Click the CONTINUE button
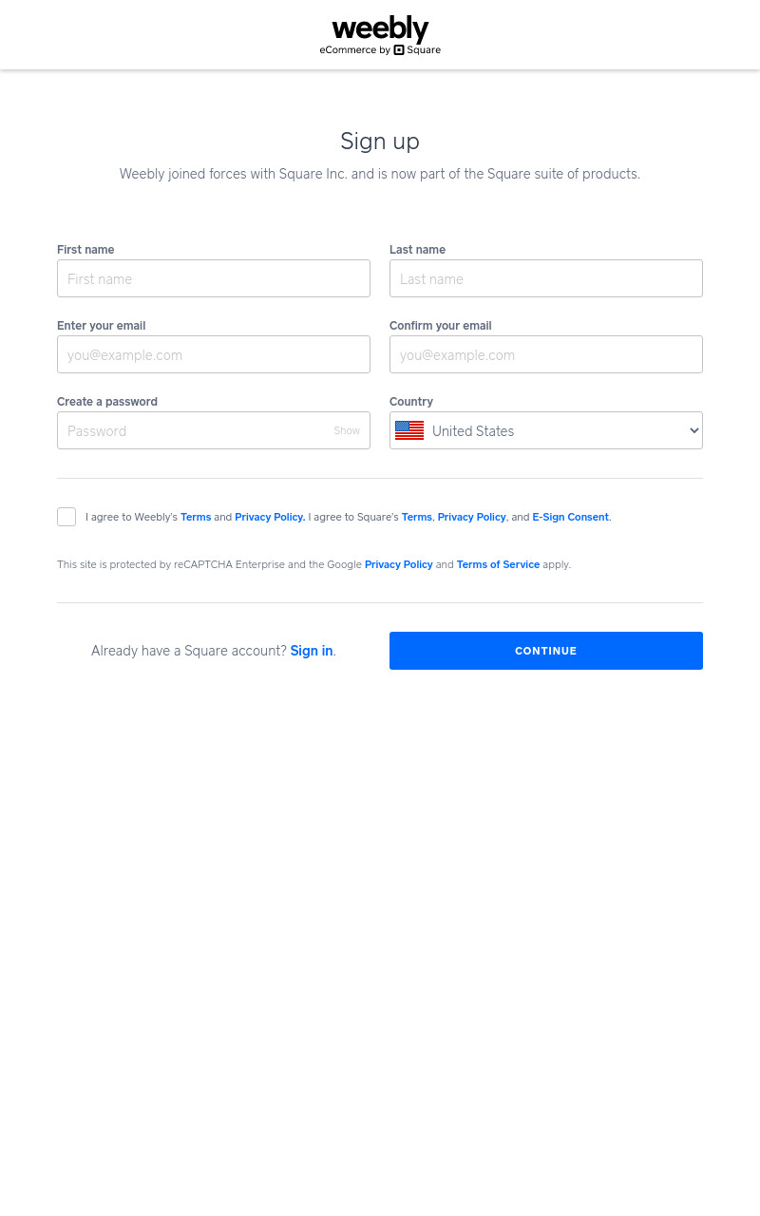This screenshot has width=760, height=1216. (546, 651)
